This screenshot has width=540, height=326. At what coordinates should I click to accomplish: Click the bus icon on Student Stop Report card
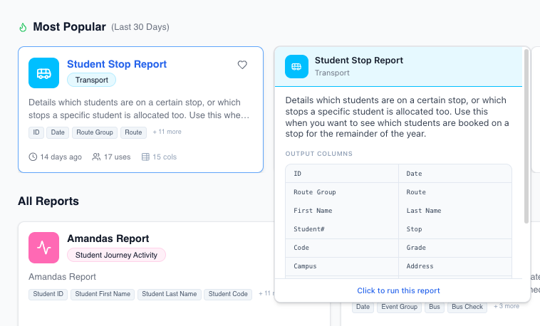pyautogui.click(x=44, y=73)
